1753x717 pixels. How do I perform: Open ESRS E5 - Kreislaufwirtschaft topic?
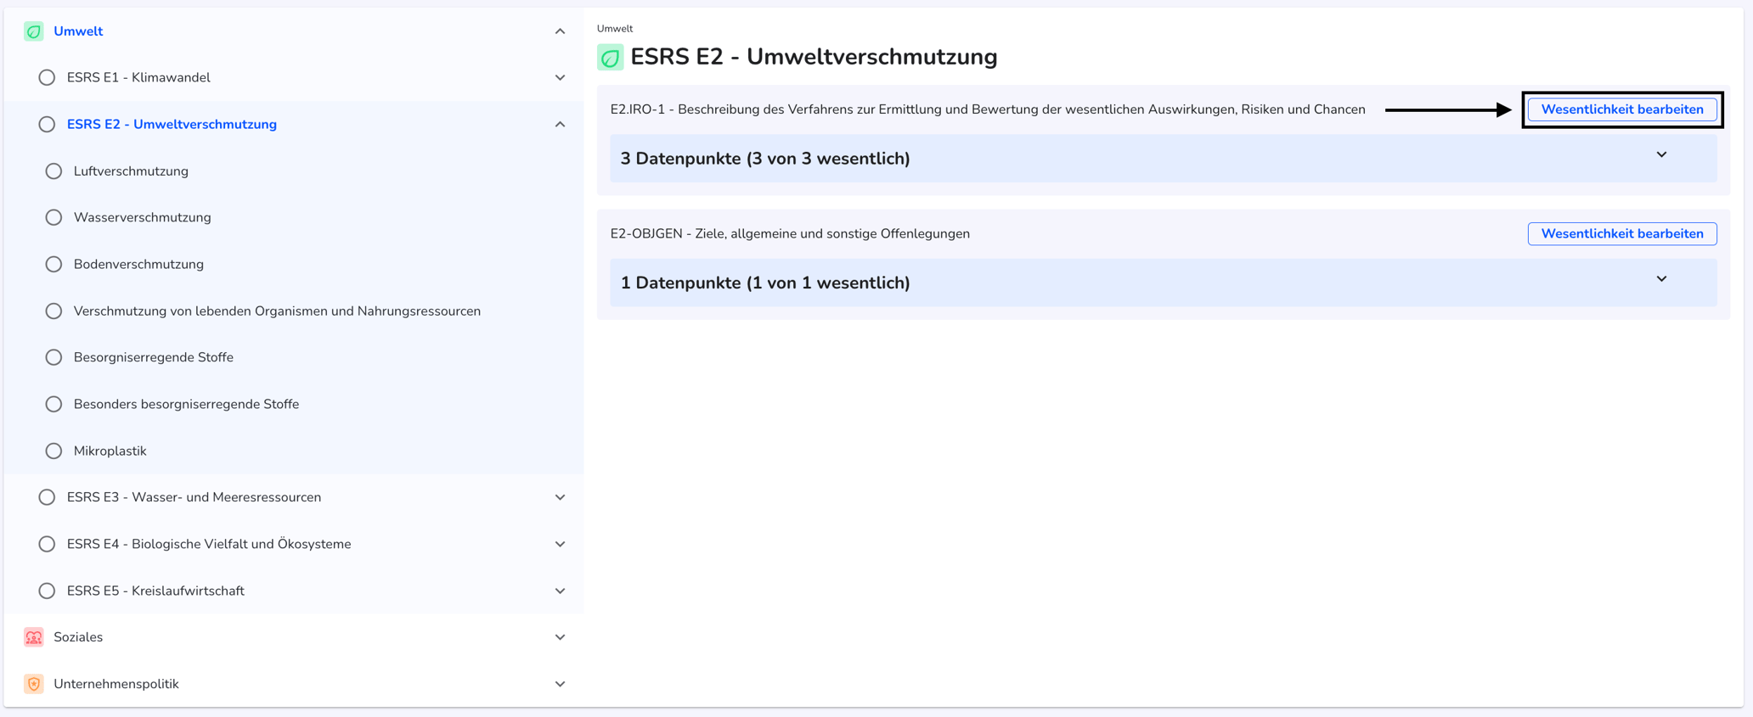click(155, 591)
